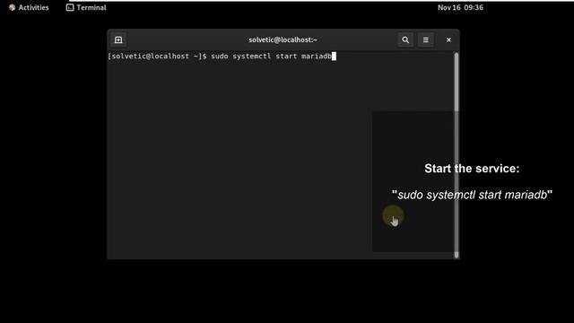Open a new tab in the terminal
Viewport: 574px width, 323px height.
118,39
